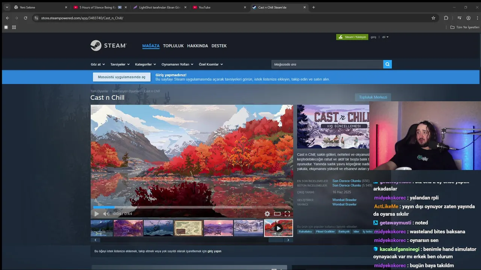Reload the page with refresh icon
Image resolution: width=481 pixels, height=270 pixels.
pyautogui.click(x=26, y=18)
